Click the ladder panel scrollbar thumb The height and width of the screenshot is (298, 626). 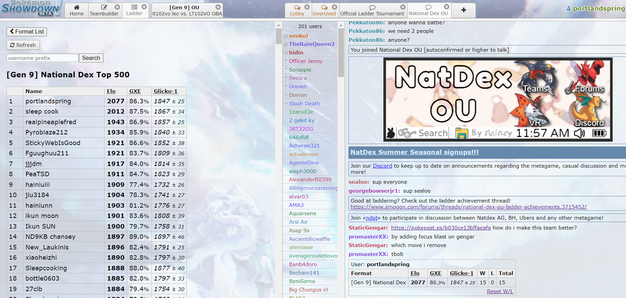click(x=279, y=36)
